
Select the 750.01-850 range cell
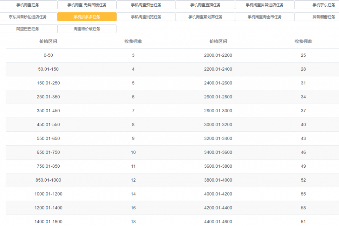[48, 166]
